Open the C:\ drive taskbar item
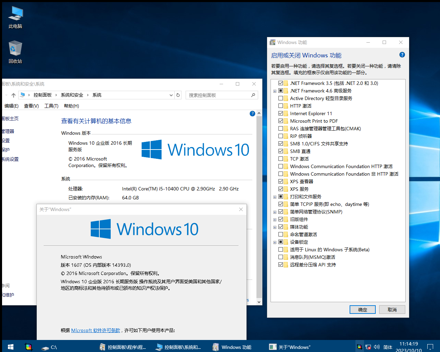This screenshot has height=352, width=440. click(x=49, y=347)
